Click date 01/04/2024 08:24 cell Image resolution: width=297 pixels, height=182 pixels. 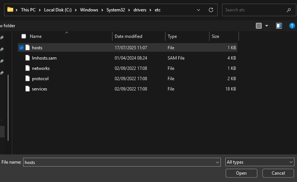click(x=131, y=58)
